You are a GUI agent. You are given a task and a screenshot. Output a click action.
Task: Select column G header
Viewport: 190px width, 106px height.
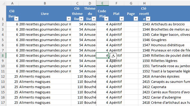[x=131, y=3]
